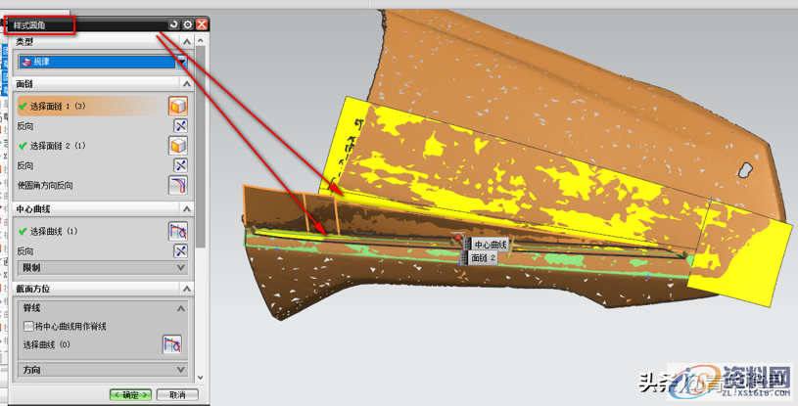Click the 使圆角方向反向 fillet direction icon
Viewport: 798px width, 406px height.
coord(179,185)
